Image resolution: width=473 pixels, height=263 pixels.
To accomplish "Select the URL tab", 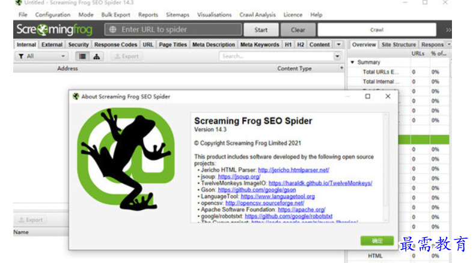I will (x=148, y=44).
